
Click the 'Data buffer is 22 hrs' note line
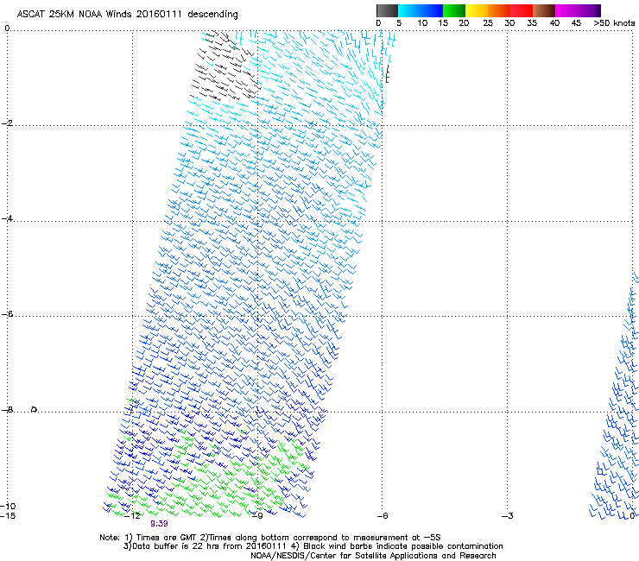click(x=313, y=546)
